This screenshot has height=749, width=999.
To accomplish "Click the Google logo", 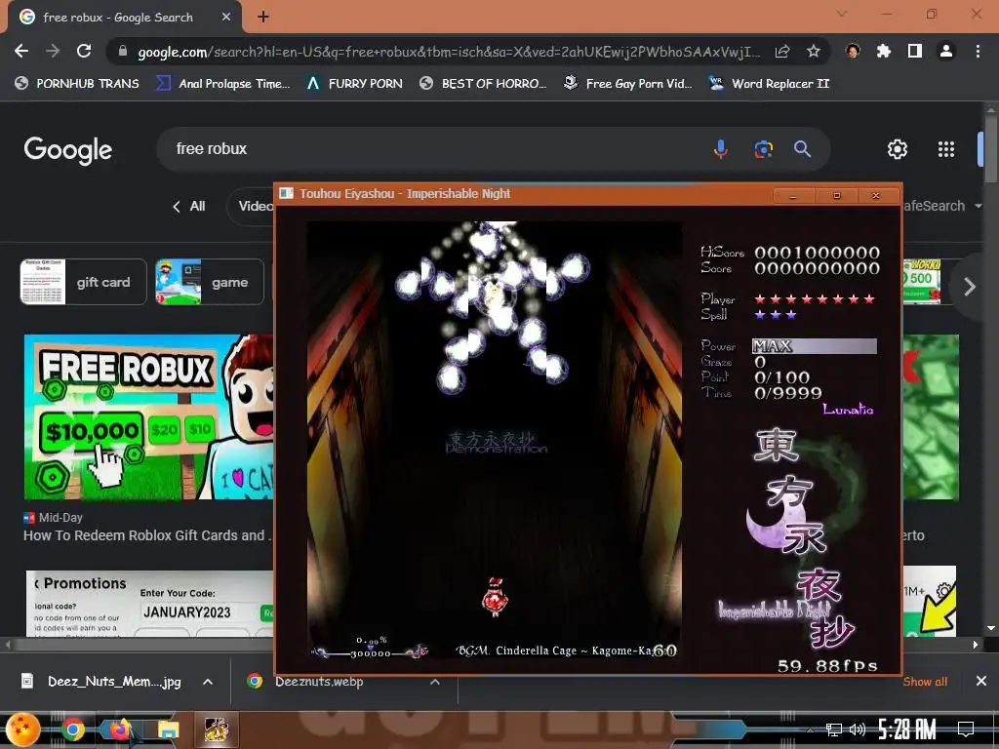I will 67,149.
